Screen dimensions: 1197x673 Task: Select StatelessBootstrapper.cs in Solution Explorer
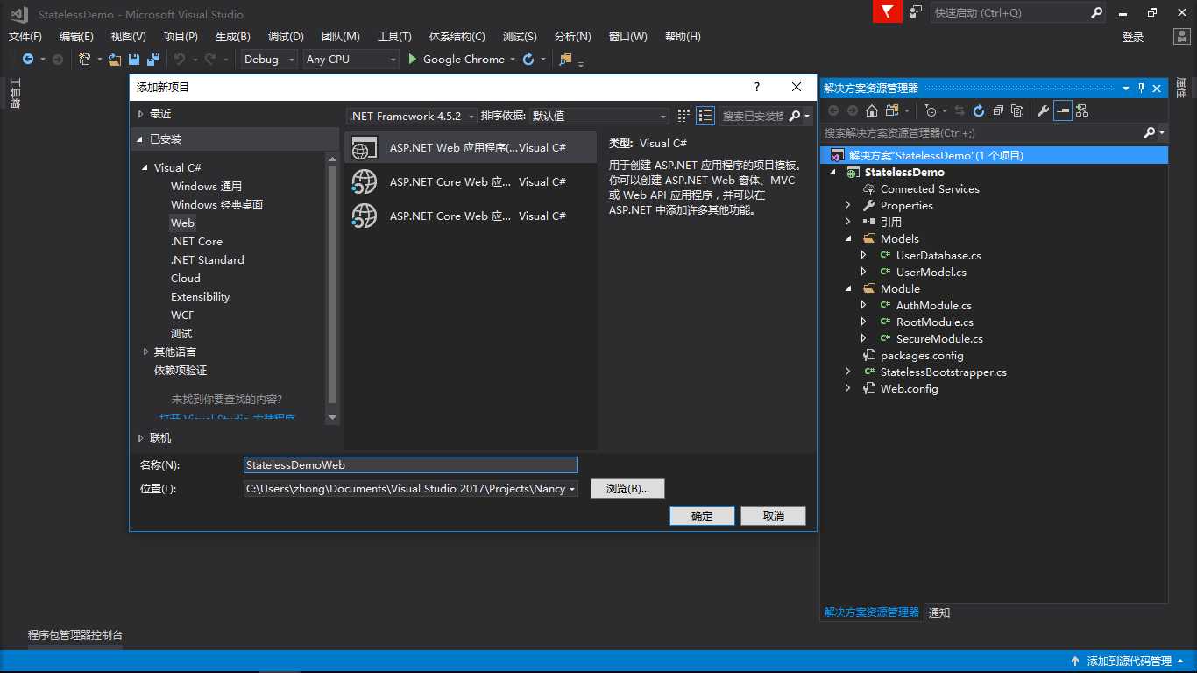coord(944,372)
